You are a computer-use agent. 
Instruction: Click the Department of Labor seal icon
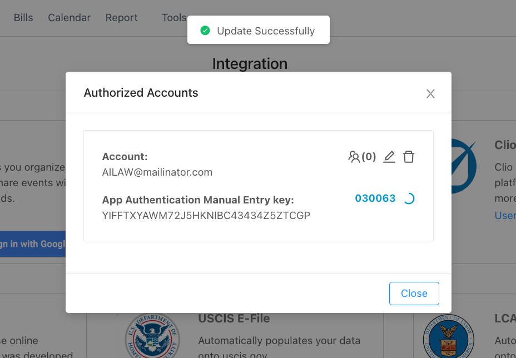point(449,336)
